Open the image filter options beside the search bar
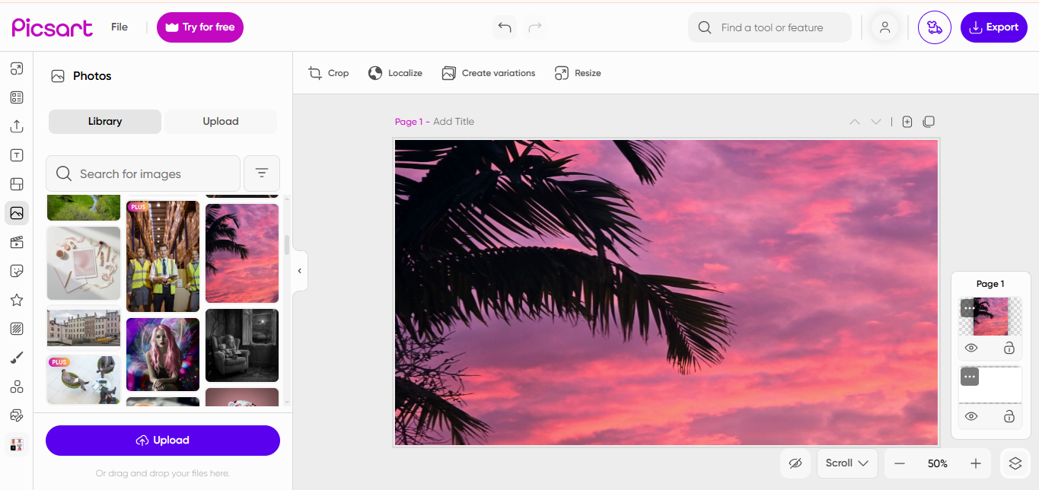This screenshot has height=490, width=1039. coord(261,173)
